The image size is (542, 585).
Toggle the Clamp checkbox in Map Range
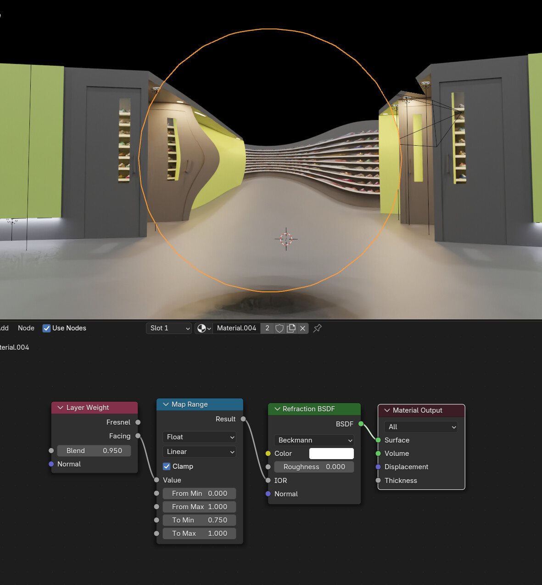pyautogui.click(x=167, y=466)
